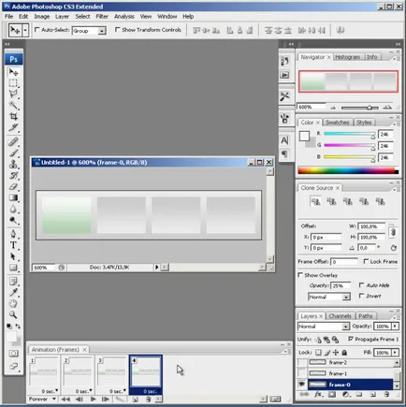Pick the Zoom tool in toolbox
The width and height of the screenshot is (406, 407).
coord(13,314)
